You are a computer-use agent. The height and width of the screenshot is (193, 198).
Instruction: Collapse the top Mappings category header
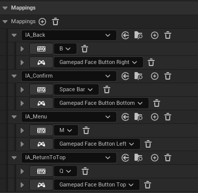[5, 8]
